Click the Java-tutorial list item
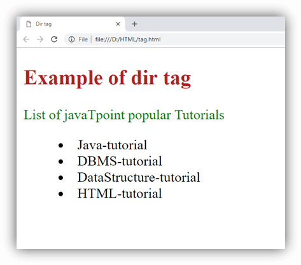Screen dimensions: 301x265 pyautogui.click(x=112, y=145)
